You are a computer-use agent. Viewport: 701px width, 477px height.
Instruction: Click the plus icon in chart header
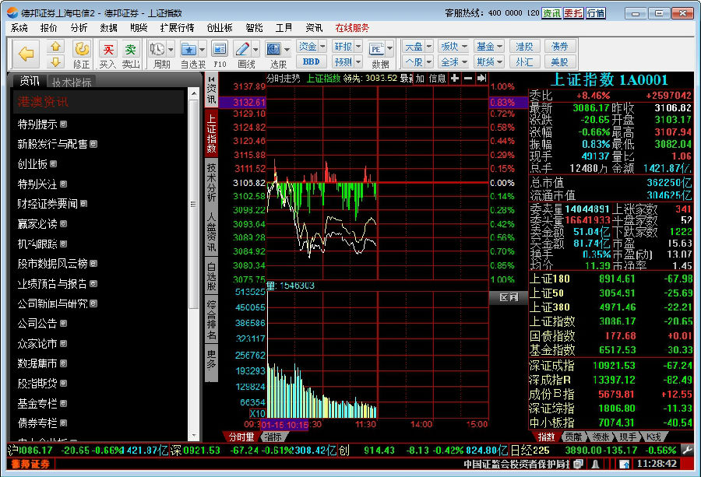click(x=455, y=79)
